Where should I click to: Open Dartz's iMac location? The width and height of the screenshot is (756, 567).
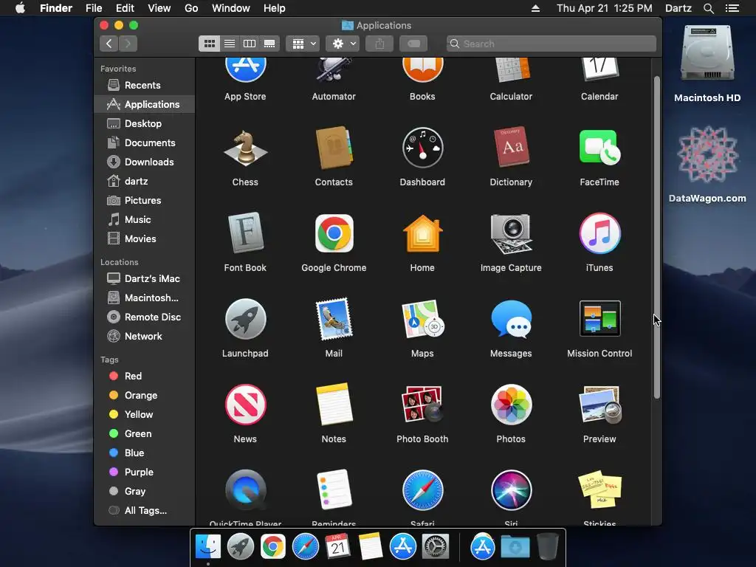[144, 278]
